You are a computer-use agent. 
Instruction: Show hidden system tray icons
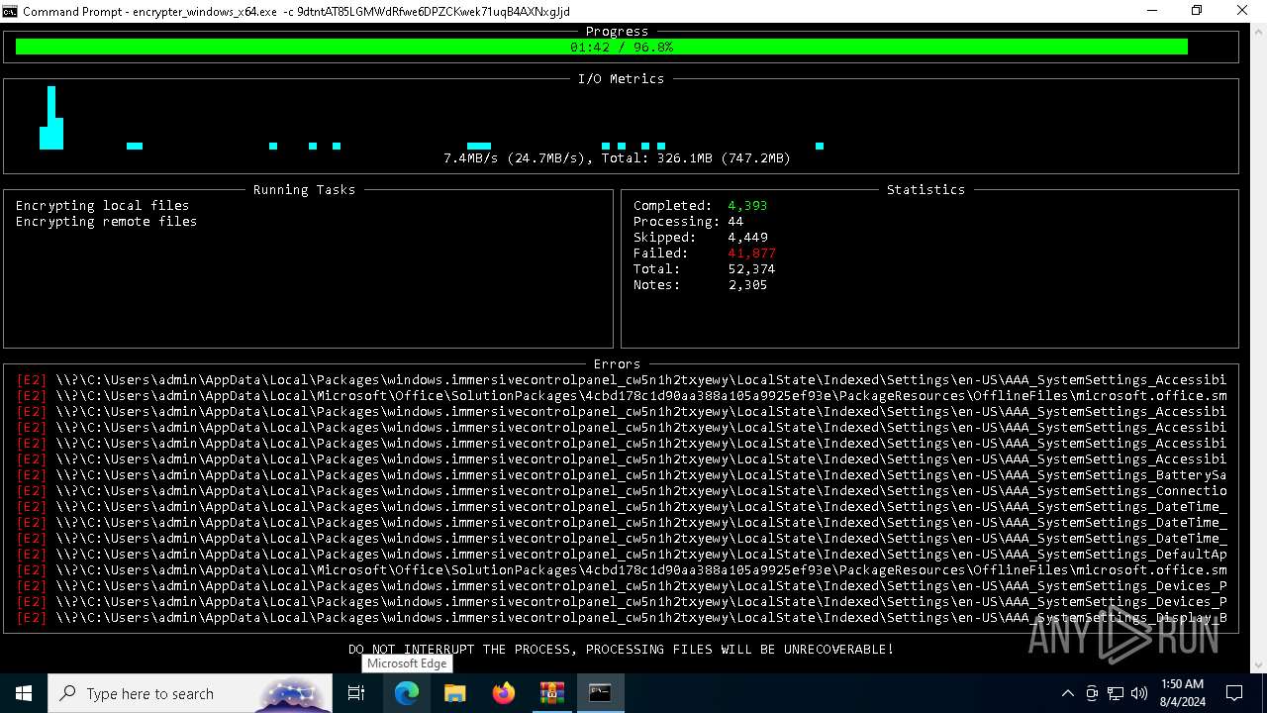[x=1067, y=693]
